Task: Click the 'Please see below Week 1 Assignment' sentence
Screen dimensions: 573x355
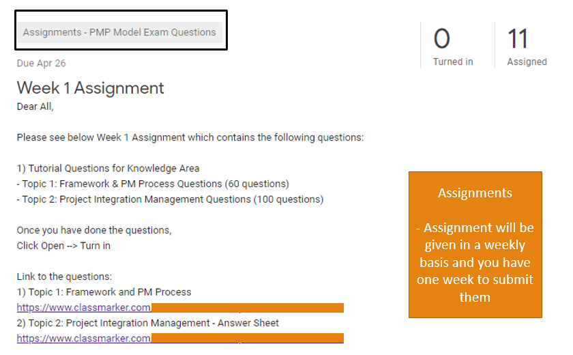Action: point(190,137)
